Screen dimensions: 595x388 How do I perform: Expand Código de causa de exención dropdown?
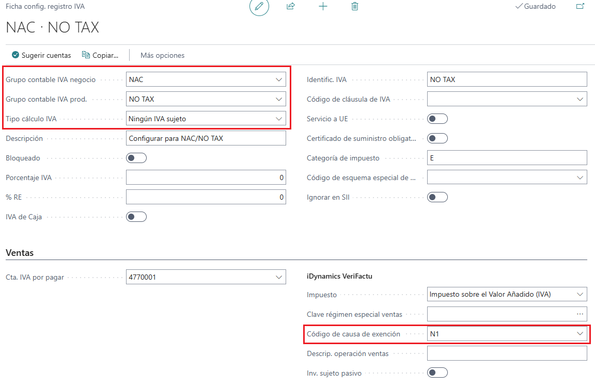coord(580,334)
